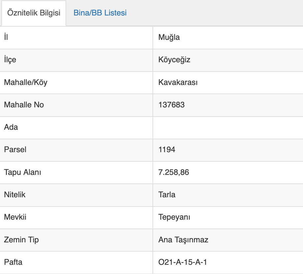Click the Pafta row label
Screen dimensions: 303x274
13,262
